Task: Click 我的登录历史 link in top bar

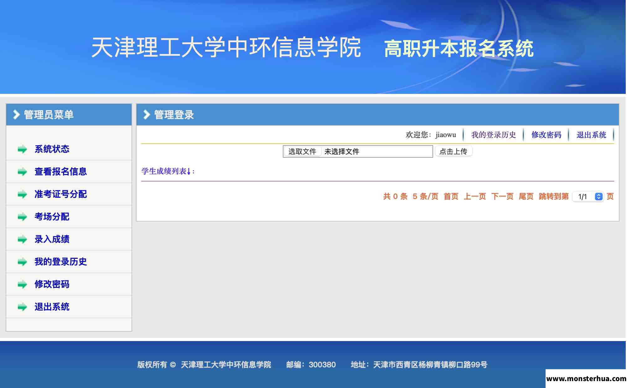Action: point(494,135)
